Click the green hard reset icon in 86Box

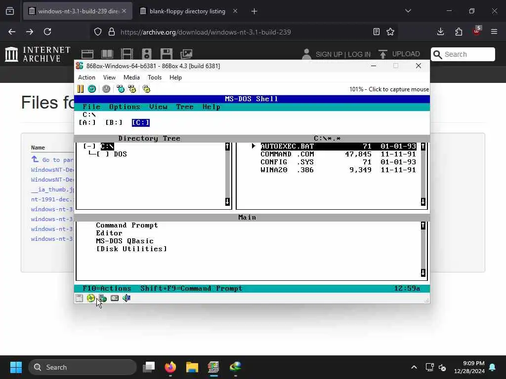click(92, 89)
